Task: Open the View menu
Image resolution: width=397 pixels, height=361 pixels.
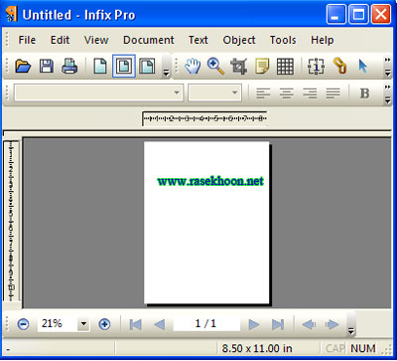Action: click(96, 40)
